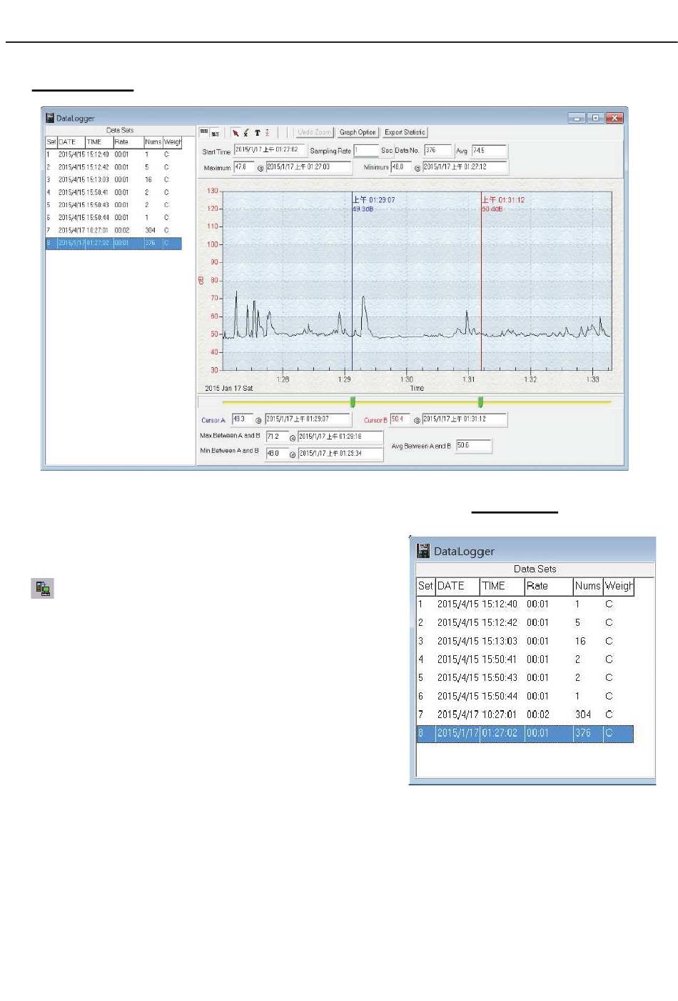The height and width of the screenshot is (1001, 678).
Task: Move the green Cursor A slider handle
Action: pos(353,402)
